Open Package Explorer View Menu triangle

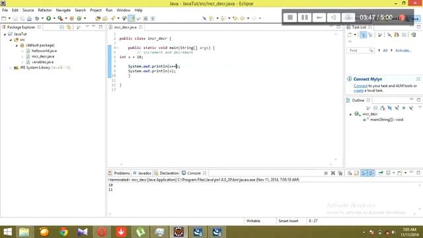tap(87, 26)
